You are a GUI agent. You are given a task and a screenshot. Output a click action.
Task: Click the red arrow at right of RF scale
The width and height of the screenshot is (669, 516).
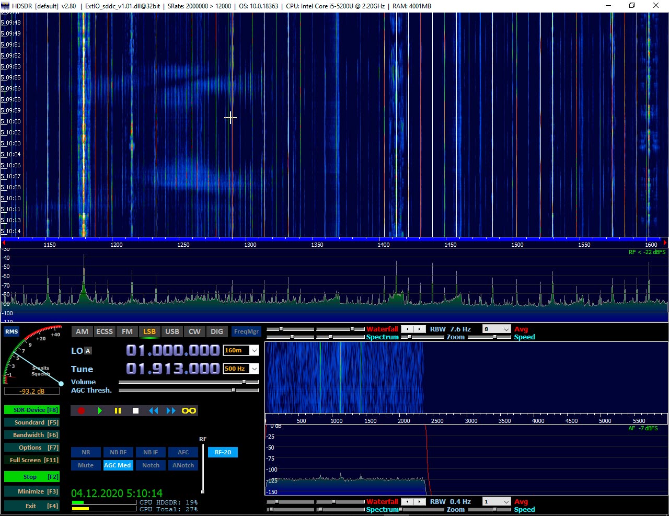pyautogui.click(x=665, y=243)
